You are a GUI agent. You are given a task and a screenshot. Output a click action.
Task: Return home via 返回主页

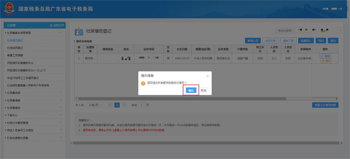click(57, 26)
